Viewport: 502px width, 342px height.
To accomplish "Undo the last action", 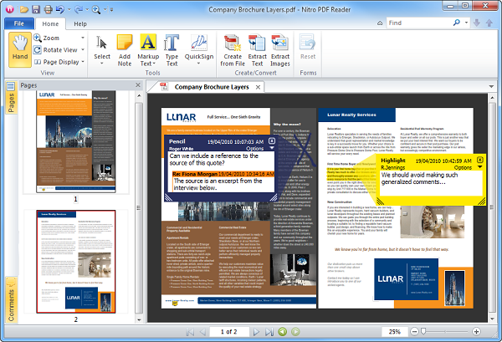I will click(60, 9).
